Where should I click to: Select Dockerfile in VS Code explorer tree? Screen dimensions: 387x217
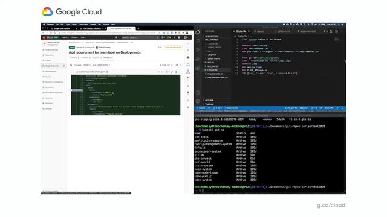(212, 70)
